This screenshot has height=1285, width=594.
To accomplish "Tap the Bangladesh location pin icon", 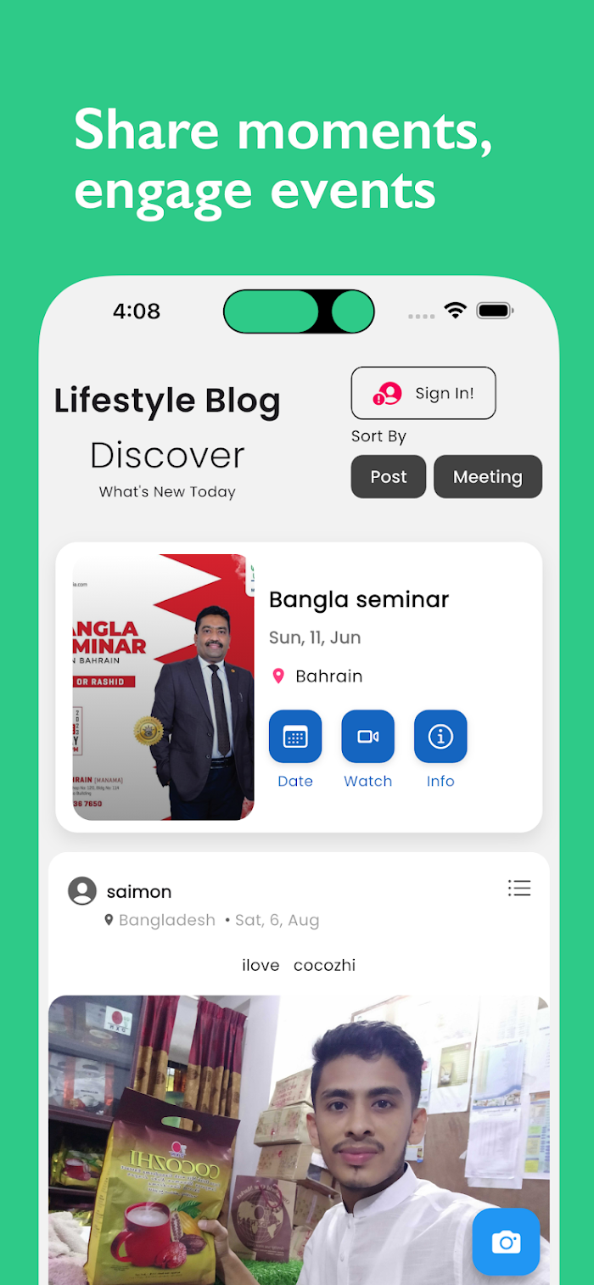I will (x=109, y=920).
